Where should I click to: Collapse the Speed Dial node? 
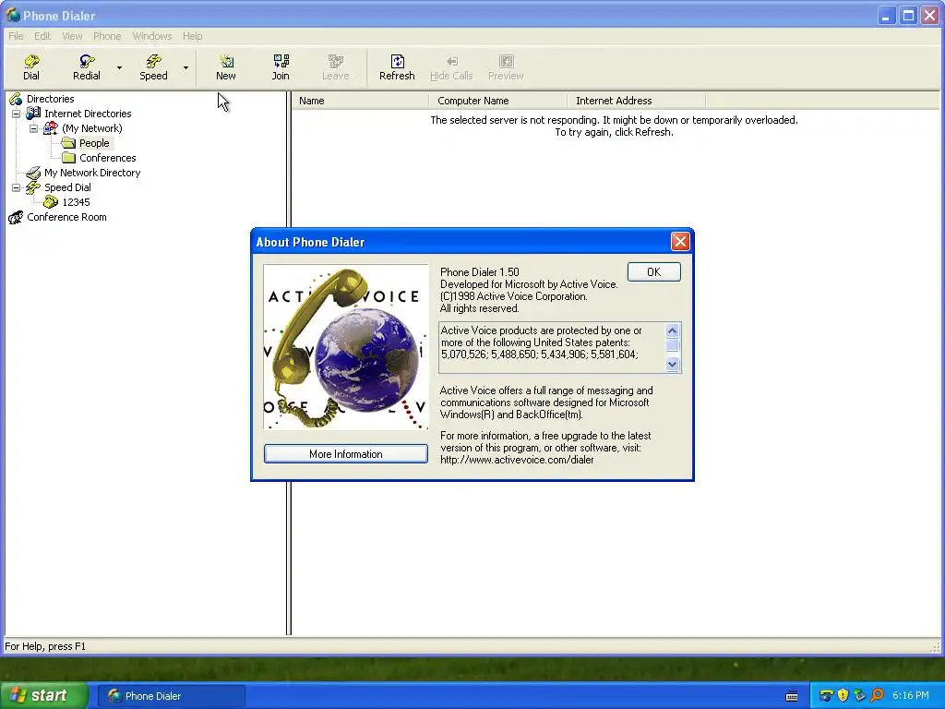pyautogui.click(x=17, y=187)
